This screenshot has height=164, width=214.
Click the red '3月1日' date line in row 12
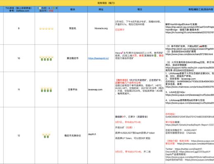coord(128,122)
